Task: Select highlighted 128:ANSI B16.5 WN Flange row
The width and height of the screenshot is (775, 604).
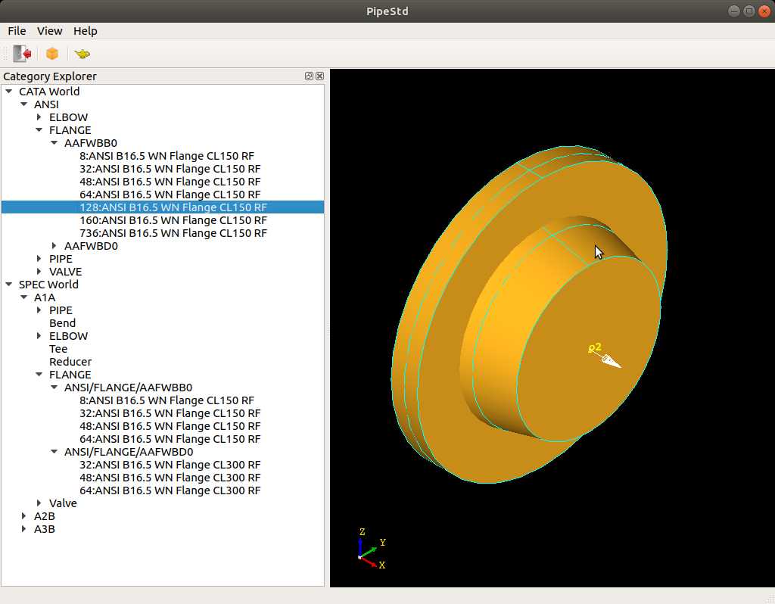Action: [x=163, y=207]
